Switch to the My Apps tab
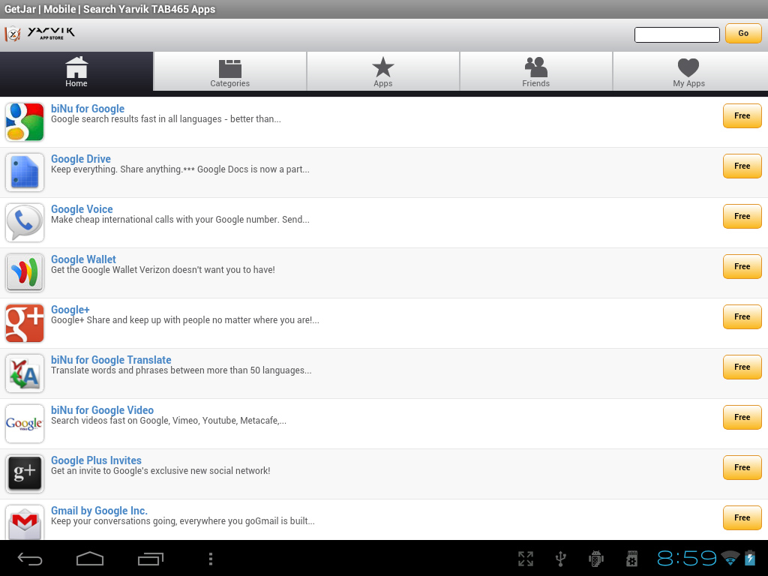Viewport: 768px width, 576px height. [689, 71]
